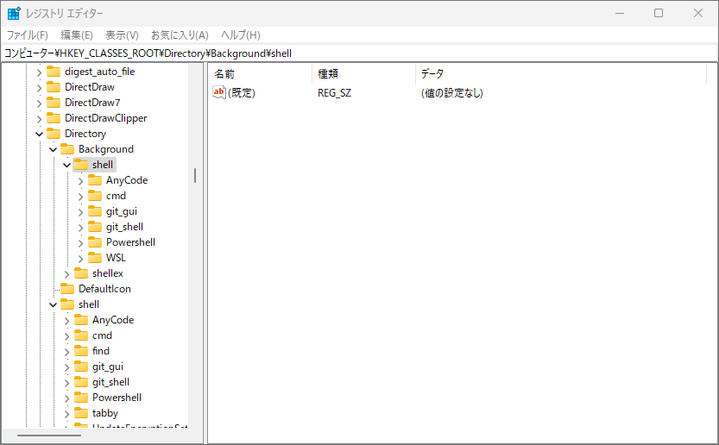The width and height of the screenshot is (719, 445).
Task: Click the (値の設定なし) data cell
Action: [452, 93]
